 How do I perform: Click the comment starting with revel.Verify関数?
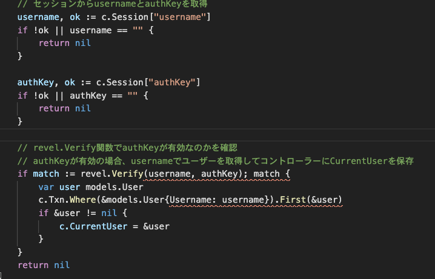click(x=128, y=148)
